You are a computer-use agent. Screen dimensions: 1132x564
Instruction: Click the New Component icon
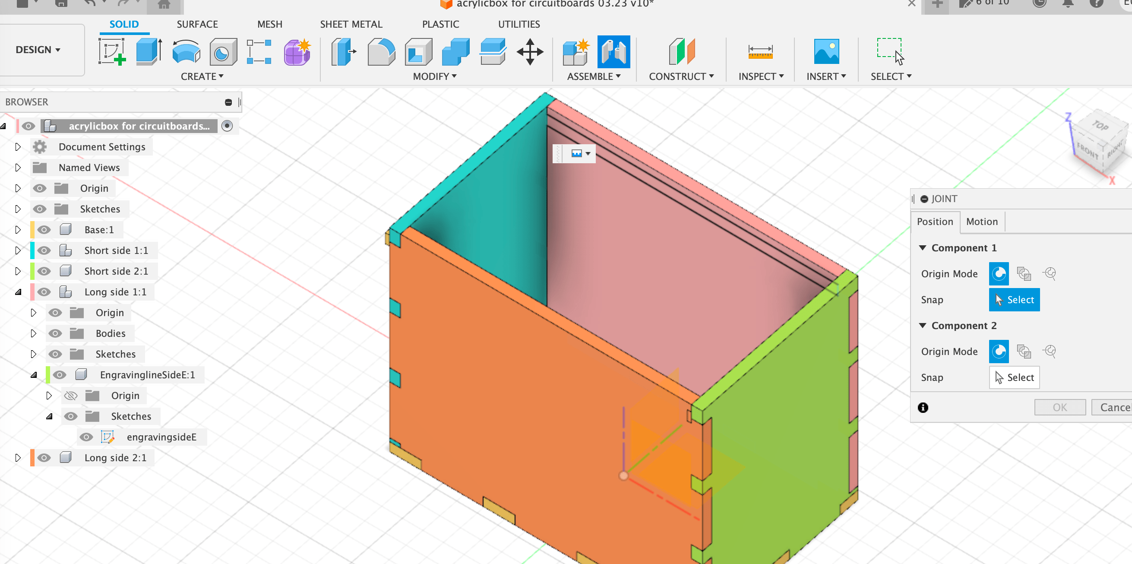point(576,51)
